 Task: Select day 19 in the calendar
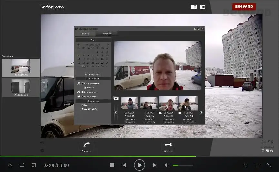pos(83,63)
